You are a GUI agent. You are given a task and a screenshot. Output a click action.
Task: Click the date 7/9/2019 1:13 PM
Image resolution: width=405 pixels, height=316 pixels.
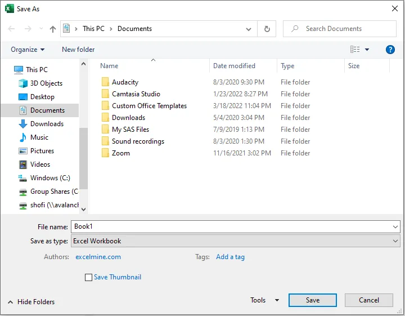(238, 130)
